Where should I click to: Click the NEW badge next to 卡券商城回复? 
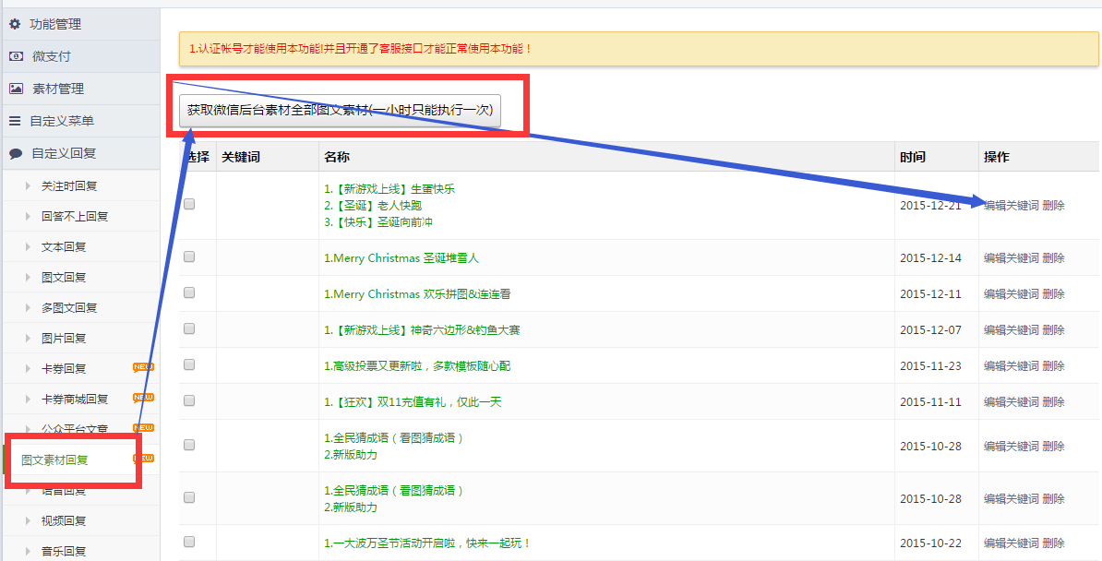(x=143, y=398)
